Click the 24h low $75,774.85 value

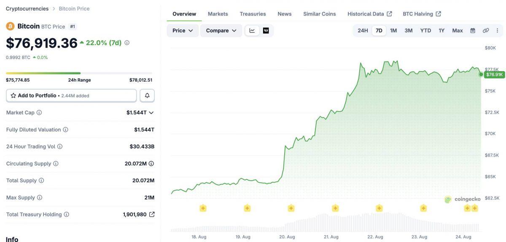(x=18, y=80)
